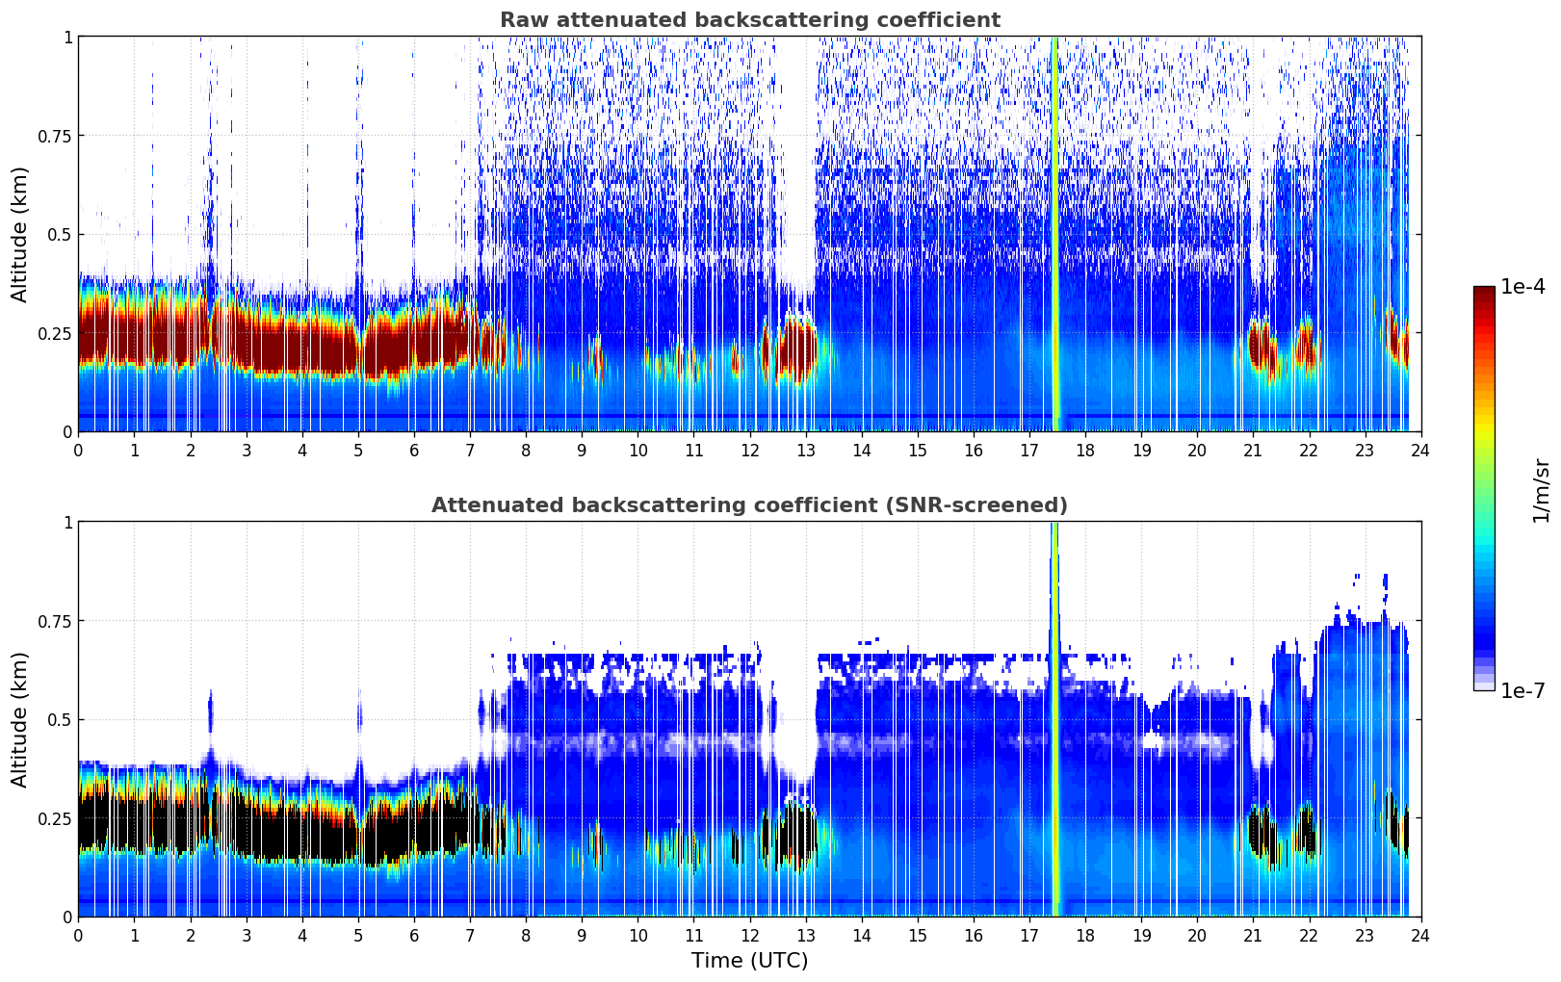Image resolution: width=1561 pixels, height=982 pixels.
Task: Click the colorbar's "1e-4" maximum label
Action: point(1522,287)
